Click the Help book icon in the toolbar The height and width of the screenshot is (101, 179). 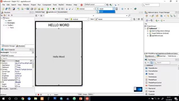click(135, 9)
